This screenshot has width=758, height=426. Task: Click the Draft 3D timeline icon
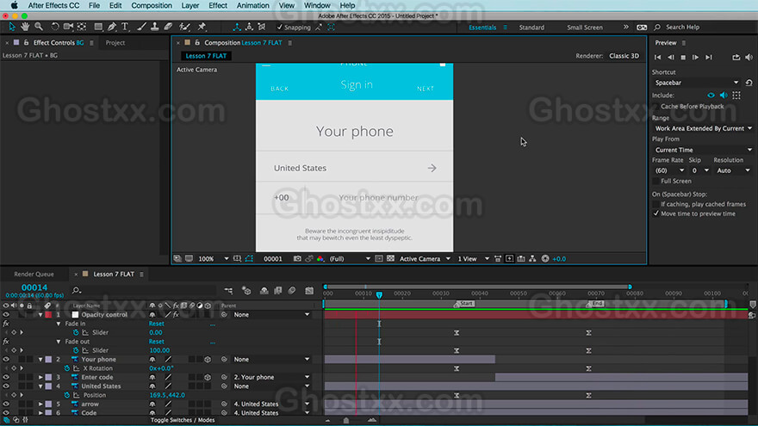pos(246,290)
